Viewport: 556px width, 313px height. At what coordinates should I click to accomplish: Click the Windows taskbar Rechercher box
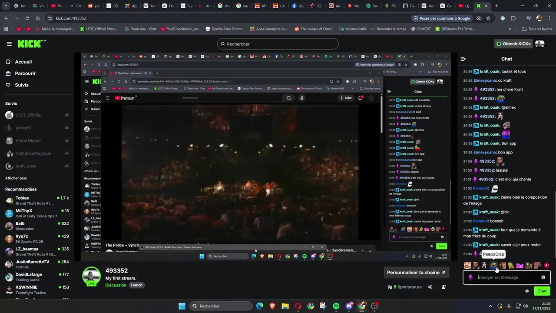pos(220,306)
